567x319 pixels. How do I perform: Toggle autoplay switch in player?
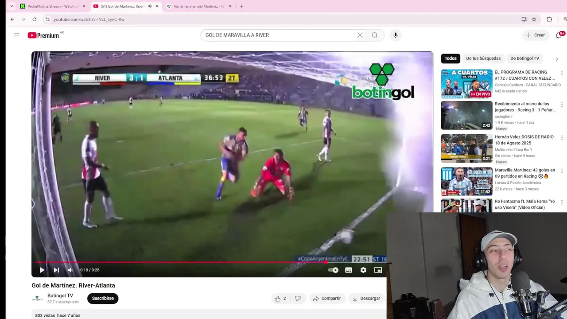pos(333,270)
